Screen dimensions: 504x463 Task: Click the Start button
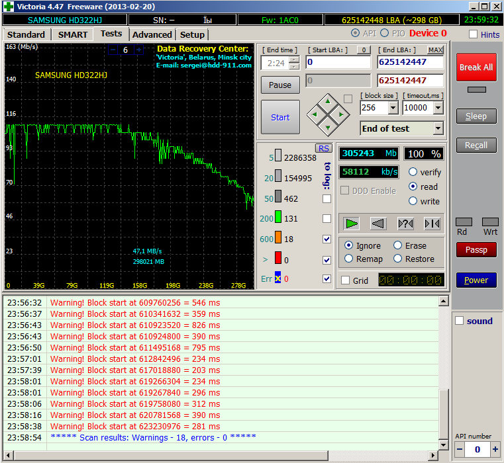280,117
